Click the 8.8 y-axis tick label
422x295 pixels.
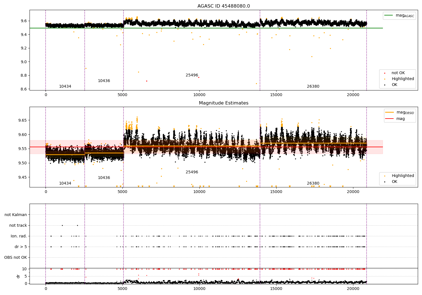[x=24, y=76]
